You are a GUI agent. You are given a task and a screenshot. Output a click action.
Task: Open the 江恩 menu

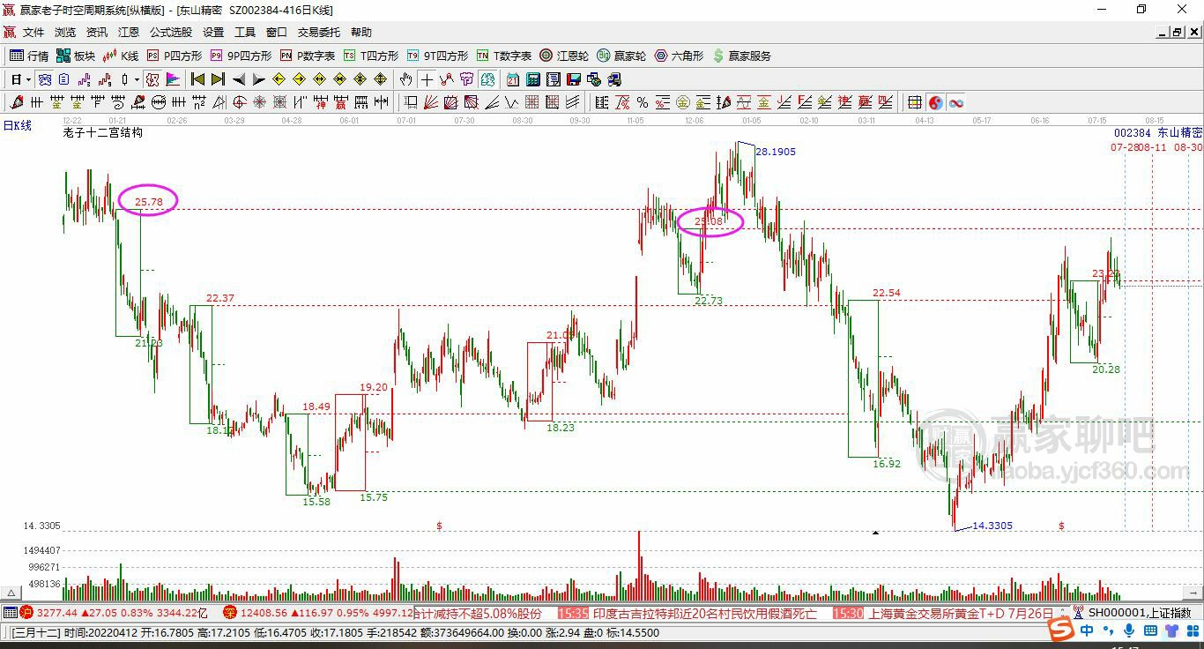129,33
